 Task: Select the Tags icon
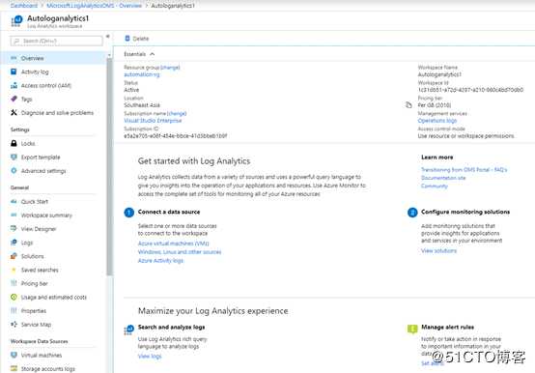click(14, 99)
